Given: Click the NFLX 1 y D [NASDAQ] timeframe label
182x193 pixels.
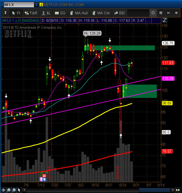Looking at the screenshot, I should coord(21,20).
